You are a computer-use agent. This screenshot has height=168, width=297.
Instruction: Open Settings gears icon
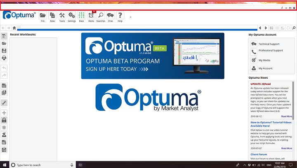72,16
